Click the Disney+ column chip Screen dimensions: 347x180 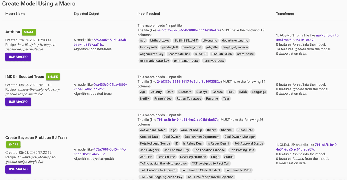(x=202, y=92)
